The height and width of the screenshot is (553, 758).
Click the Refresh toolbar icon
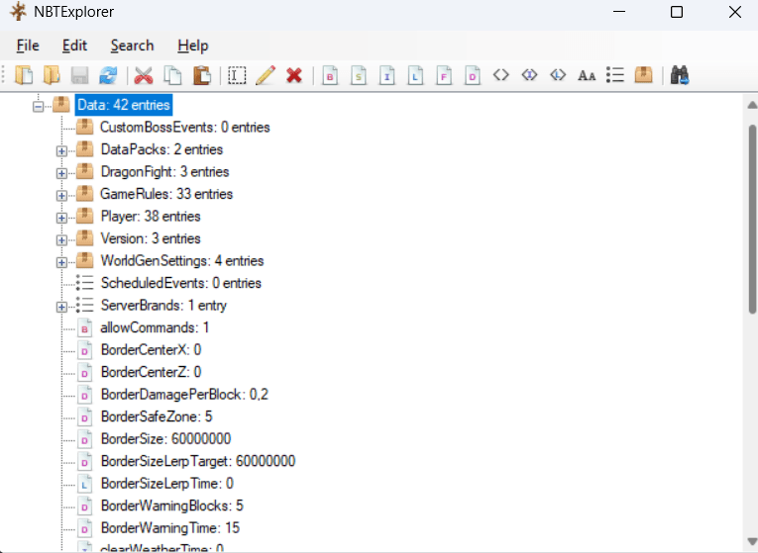108,75
